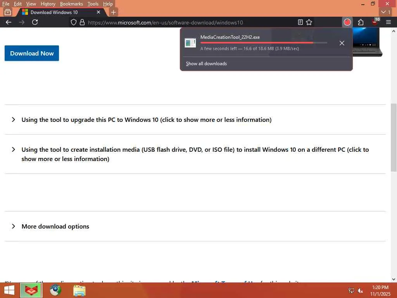
Task: Open the globe app taskbar icon
Action: tap(55, 290)
